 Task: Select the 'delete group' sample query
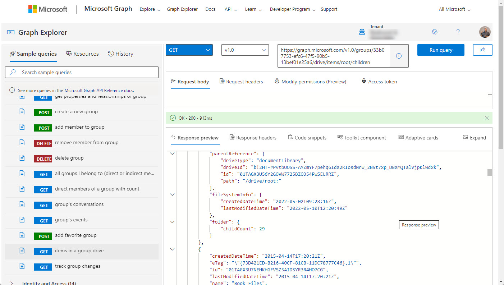[x=82, y=158]
